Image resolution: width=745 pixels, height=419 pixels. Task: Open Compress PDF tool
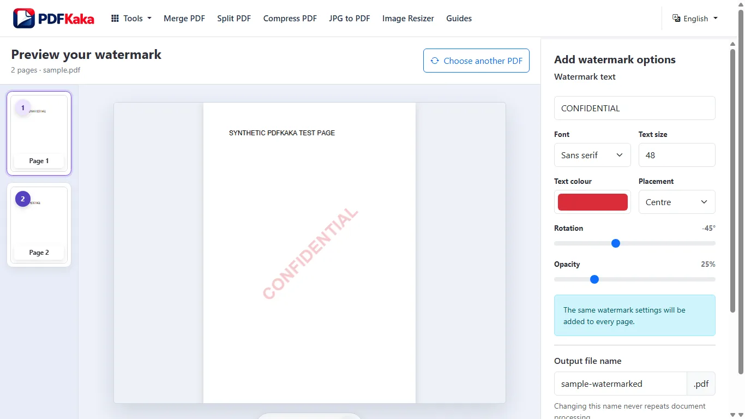pyautogui.click(x=290, y=19)
